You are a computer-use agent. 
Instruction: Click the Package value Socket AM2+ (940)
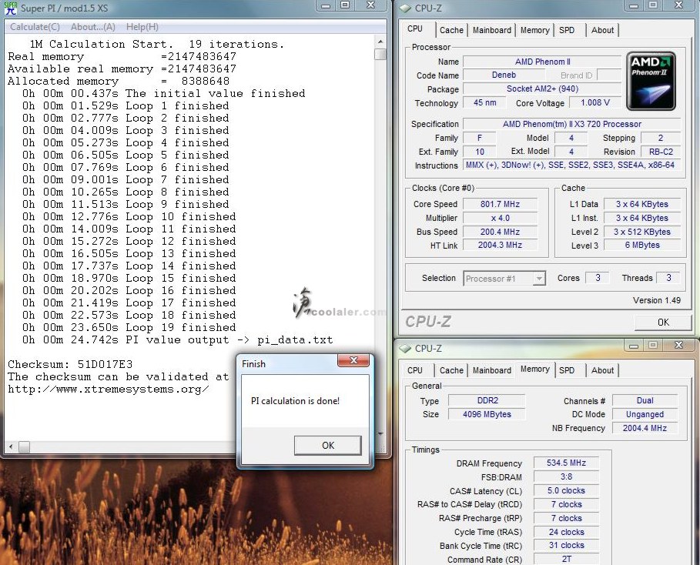[542, 89]
